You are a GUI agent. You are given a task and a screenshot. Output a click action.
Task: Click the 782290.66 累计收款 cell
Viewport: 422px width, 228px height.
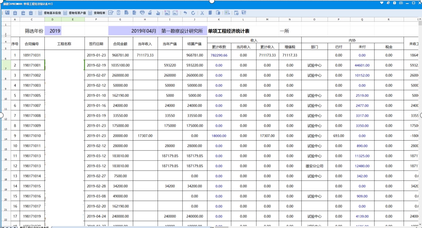click(219, 55)
